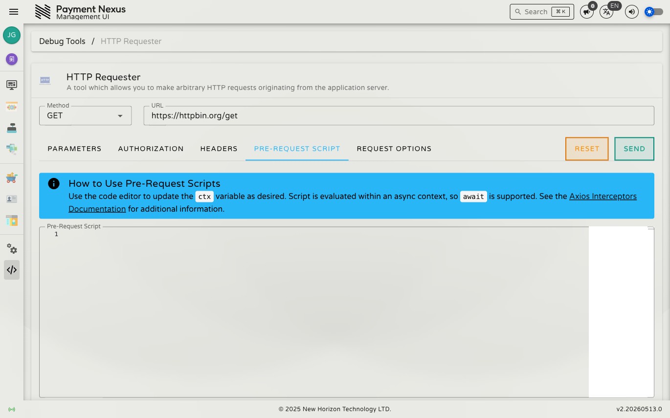670x418 pixels.
Task: Click the Send button
Action: (x=634, y=149)
